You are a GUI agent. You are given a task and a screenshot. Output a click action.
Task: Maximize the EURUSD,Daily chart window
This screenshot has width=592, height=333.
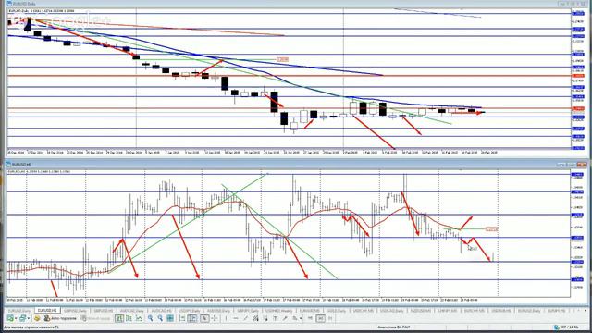(573, 4)
